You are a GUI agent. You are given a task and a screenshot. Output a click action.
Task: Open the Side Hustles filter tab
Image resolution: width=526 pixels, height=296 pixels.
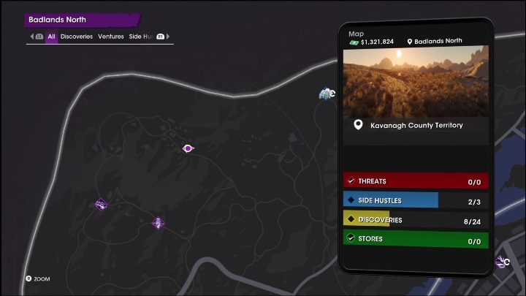pyautogui.click(x=141, y=37)
